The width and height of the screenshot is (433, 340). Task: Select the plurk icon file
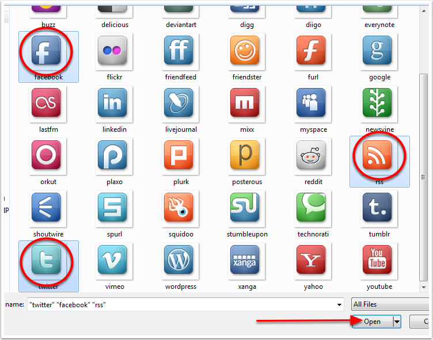[178, 155]
